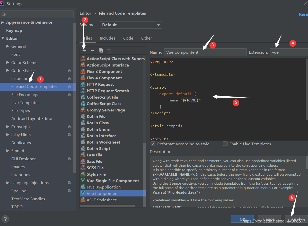308x226 pixels.
Task: Expand the Inlay Hints node
Action: (x=8, y=135)
